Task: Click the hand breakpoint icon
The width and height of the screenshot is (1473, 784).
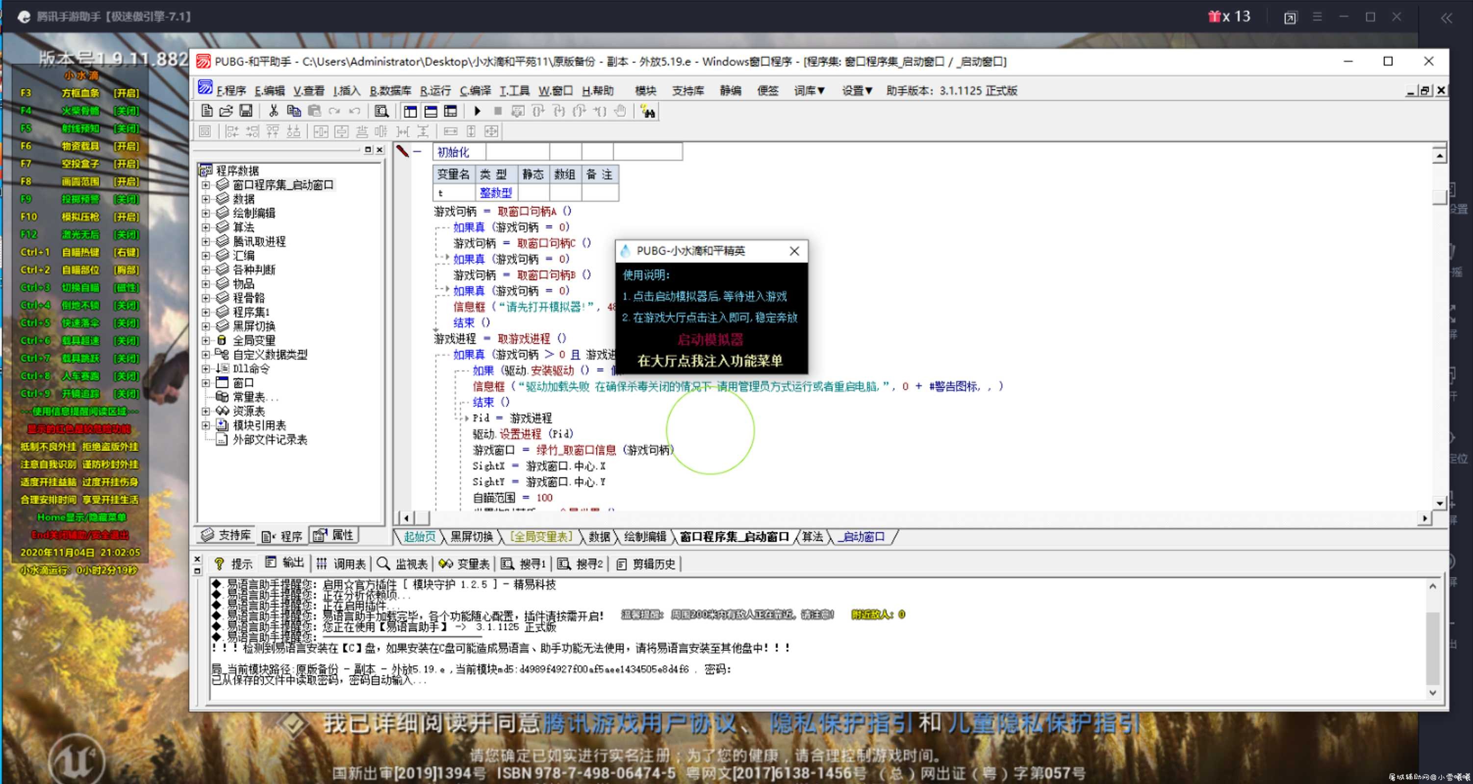Action: (620, 111)
